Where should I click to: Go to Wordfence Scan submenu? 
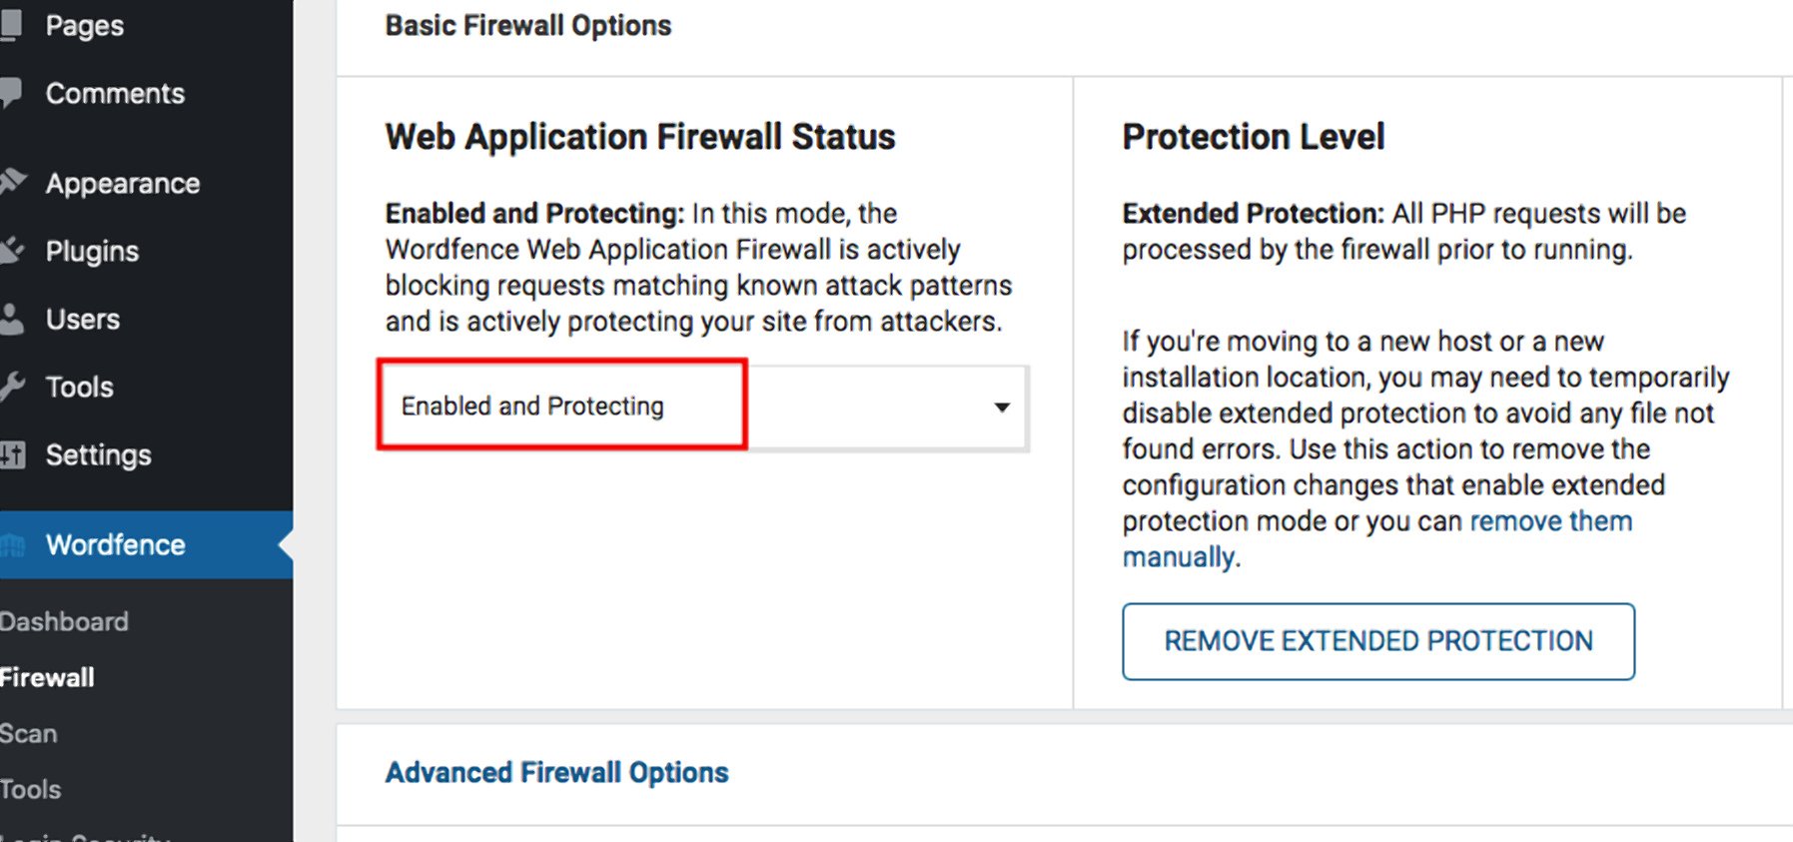pos(29,734)
